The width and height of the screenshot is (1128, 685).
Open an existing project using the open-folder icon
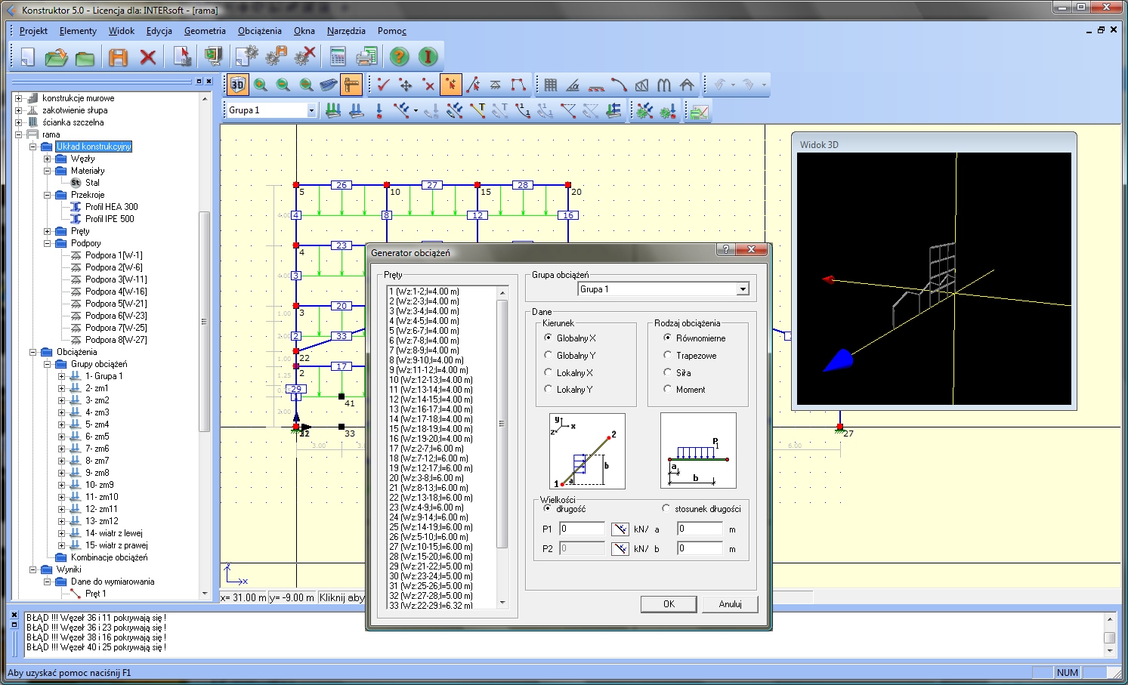[x=56, y=57]
